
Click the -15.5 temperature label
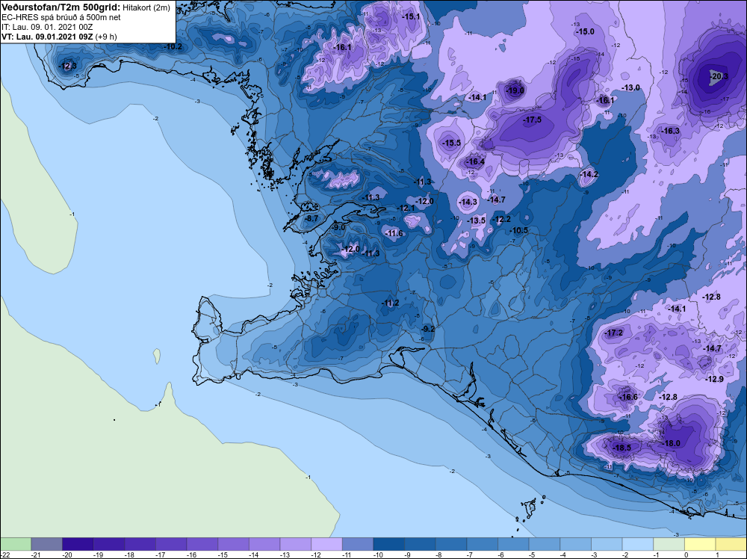[451, 143]
